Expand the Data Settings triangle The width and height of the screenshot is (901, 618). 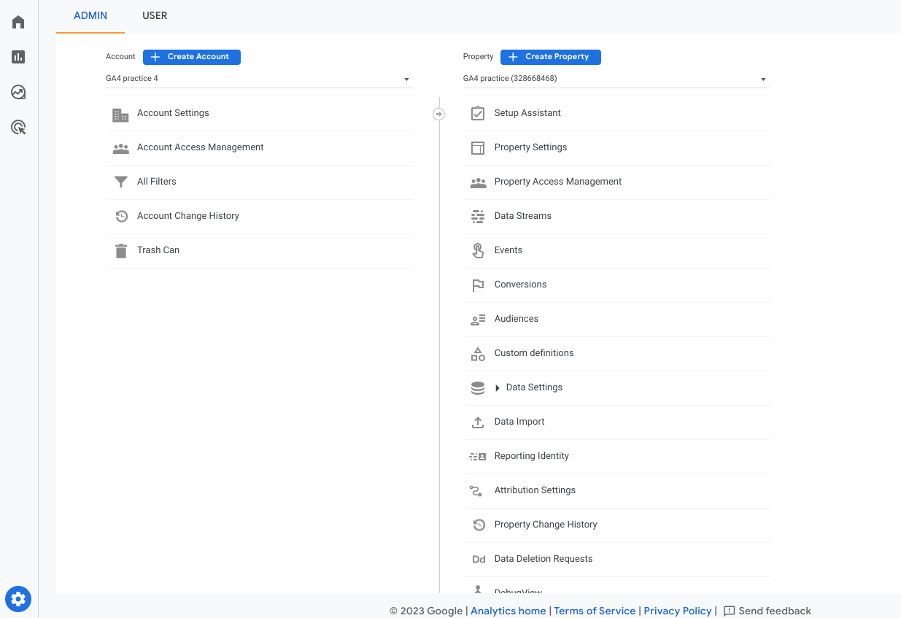point(498,388)
